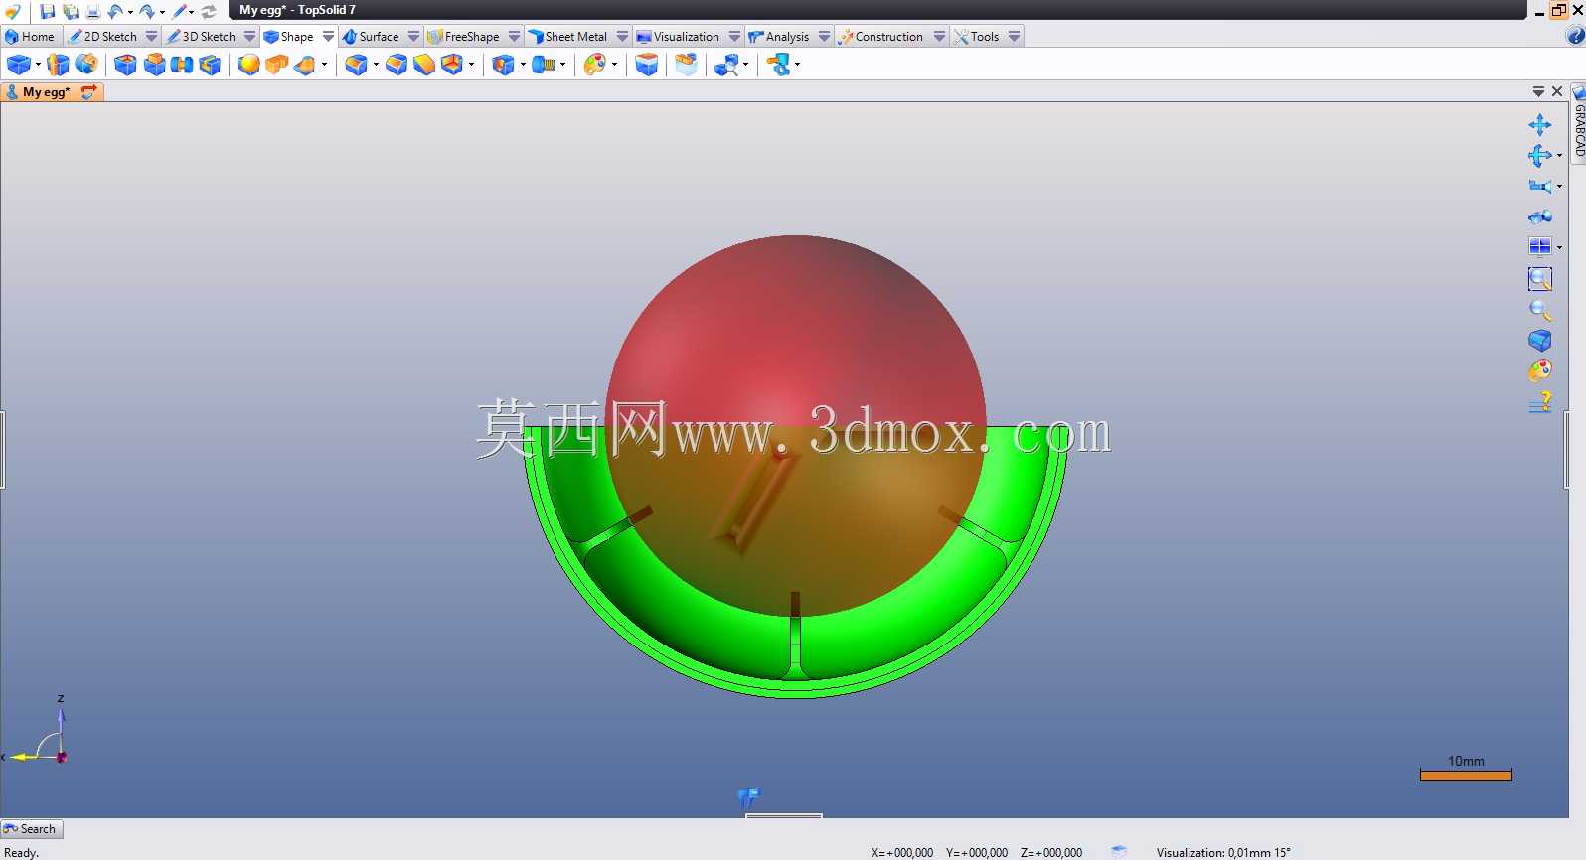Click the draft face tool icon
Image resolution: width=1586 pixels, height=860 pixels.
coord(424,66)
